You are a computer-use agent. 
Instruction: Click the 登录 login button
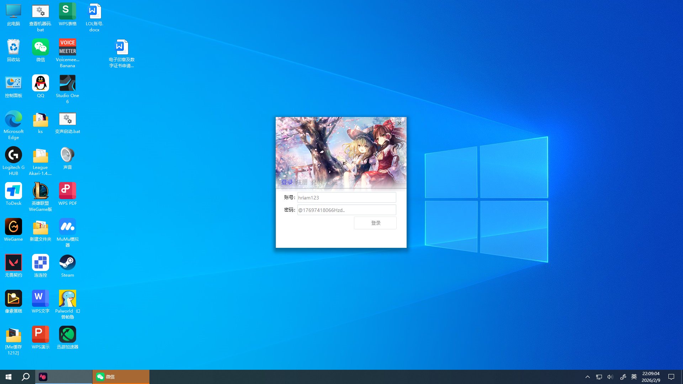click(375, 223)
